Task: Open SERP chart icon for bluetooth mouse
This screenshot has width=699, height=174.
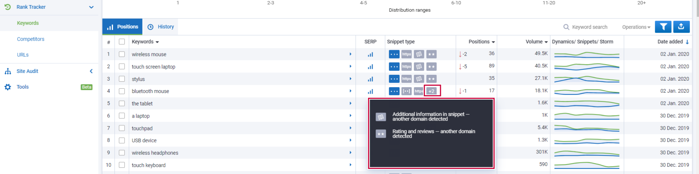Action: [370, 91]
